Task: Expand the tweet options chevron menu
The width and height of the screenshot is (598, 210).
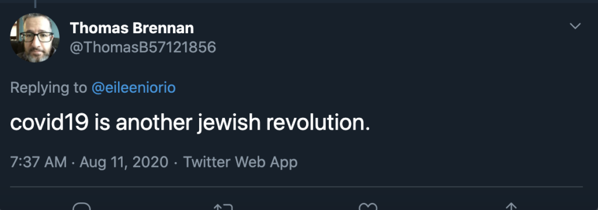Action: [x=575, y=26]
